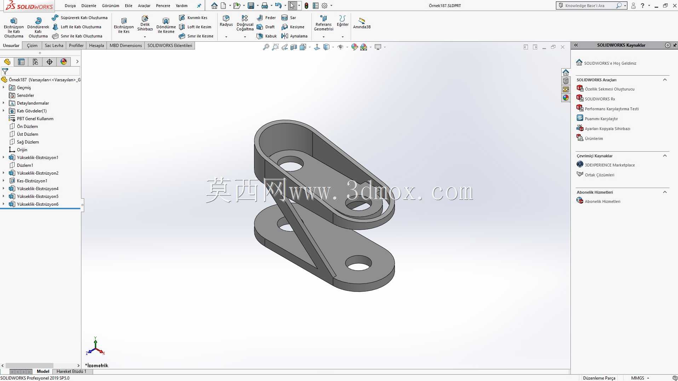Open the DimXpertManager crosshair tab
The height and width of the screenshot is (381, 678).
point(50,62)
